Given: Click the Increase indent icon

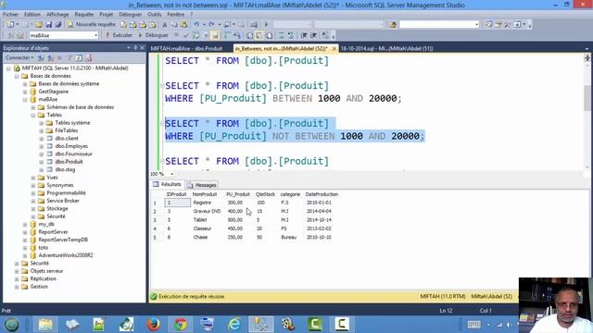Looking at the screenshot, I should [313, 35].
